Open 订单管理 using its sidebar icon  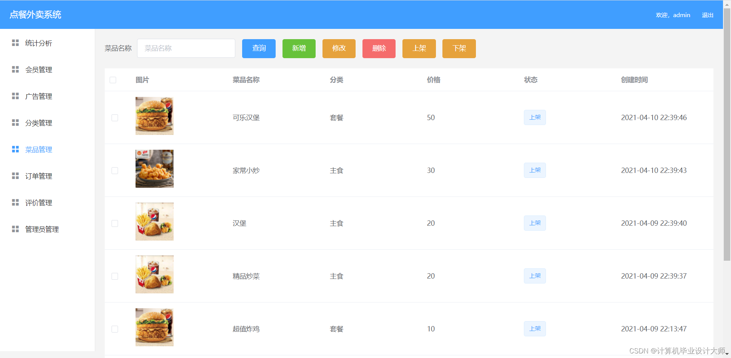[x=15, y=176]
